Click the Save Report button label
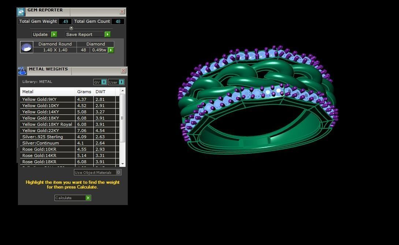 click(x=79, y=34)
